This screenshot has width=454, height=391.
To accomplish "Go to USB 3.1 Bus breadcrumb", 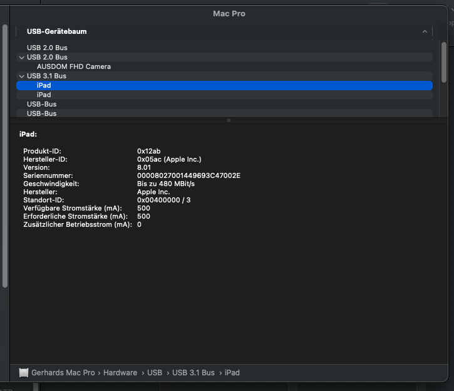I will pos(193,372).
